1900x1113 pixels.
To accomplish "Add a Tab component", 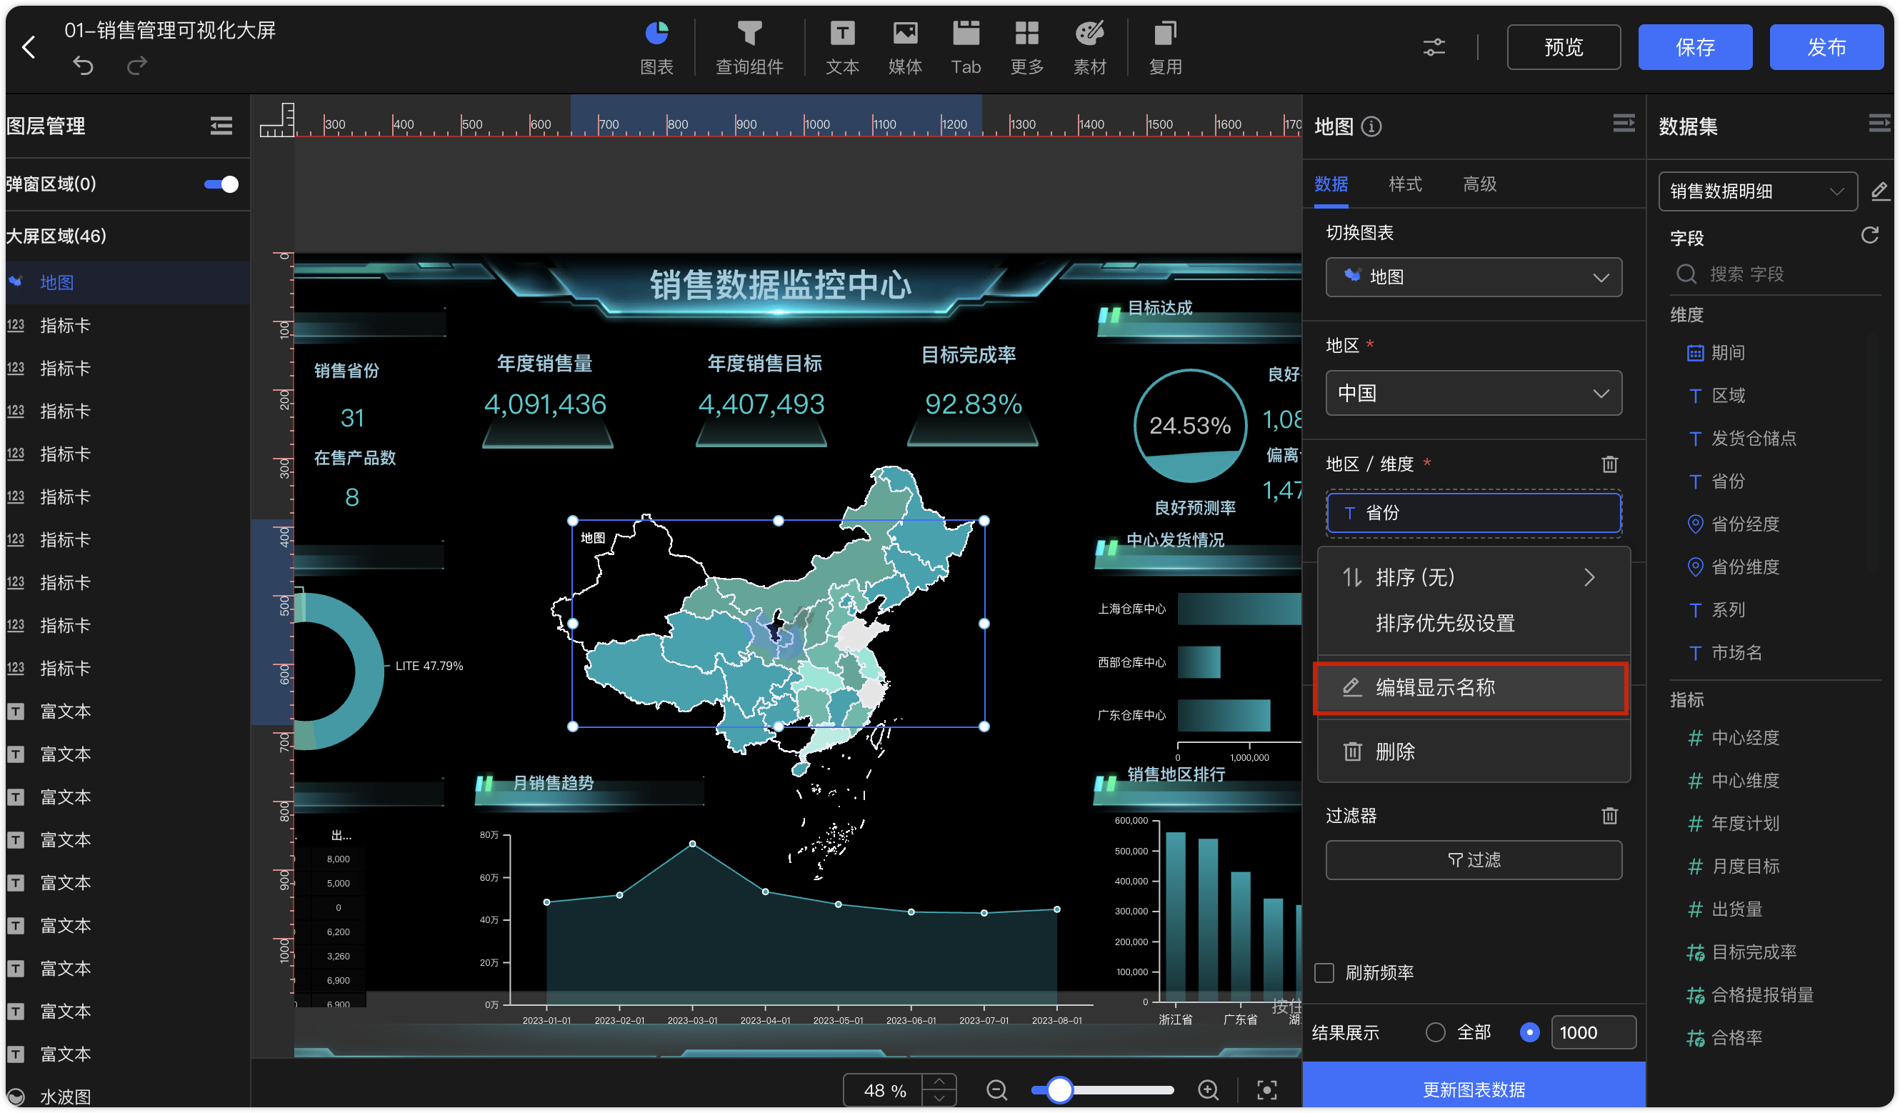I will coord(966,47).
